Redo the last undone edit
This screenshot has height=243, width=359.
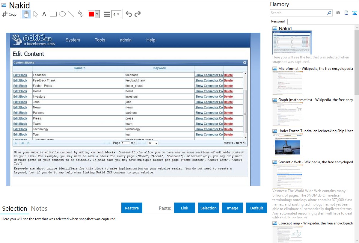pos(138,14)
